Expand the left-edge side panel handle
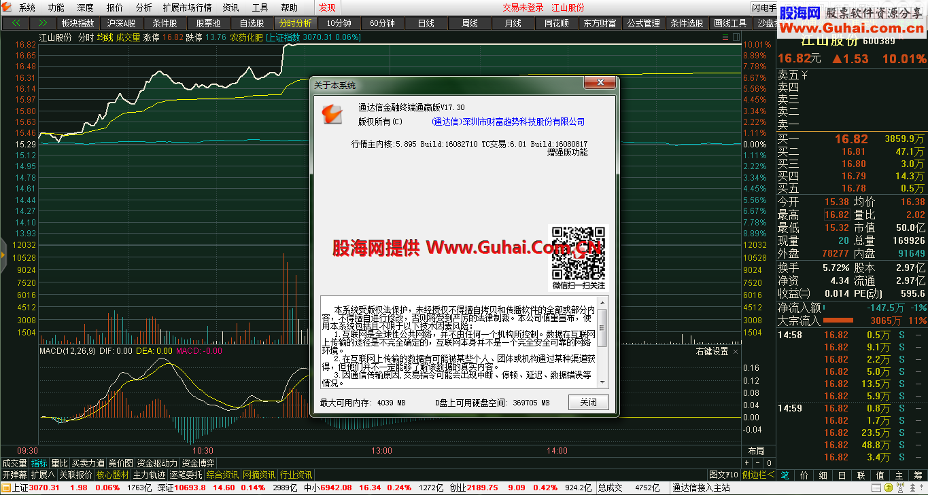The height and width of the screenshot is (495, 928). tap(3, 255)
